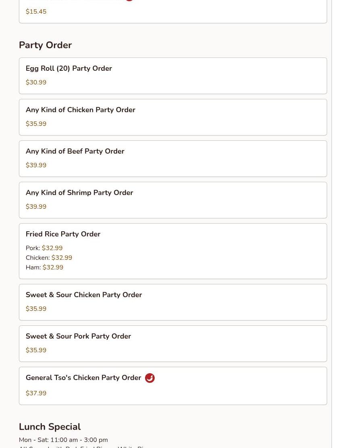Click the $30.99 Egg Roll price
Screen dimensions: 340x448
coord(36,82)
